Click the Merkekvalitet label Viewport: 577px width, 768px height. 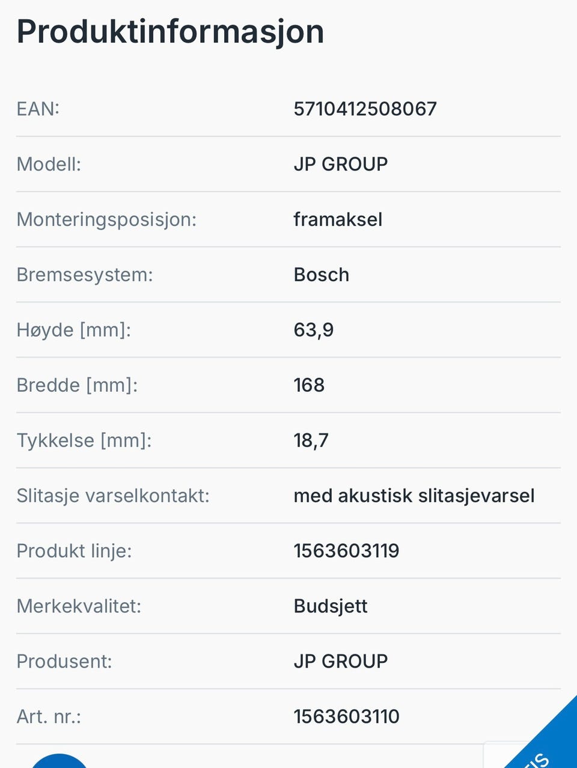coord(79,606)
